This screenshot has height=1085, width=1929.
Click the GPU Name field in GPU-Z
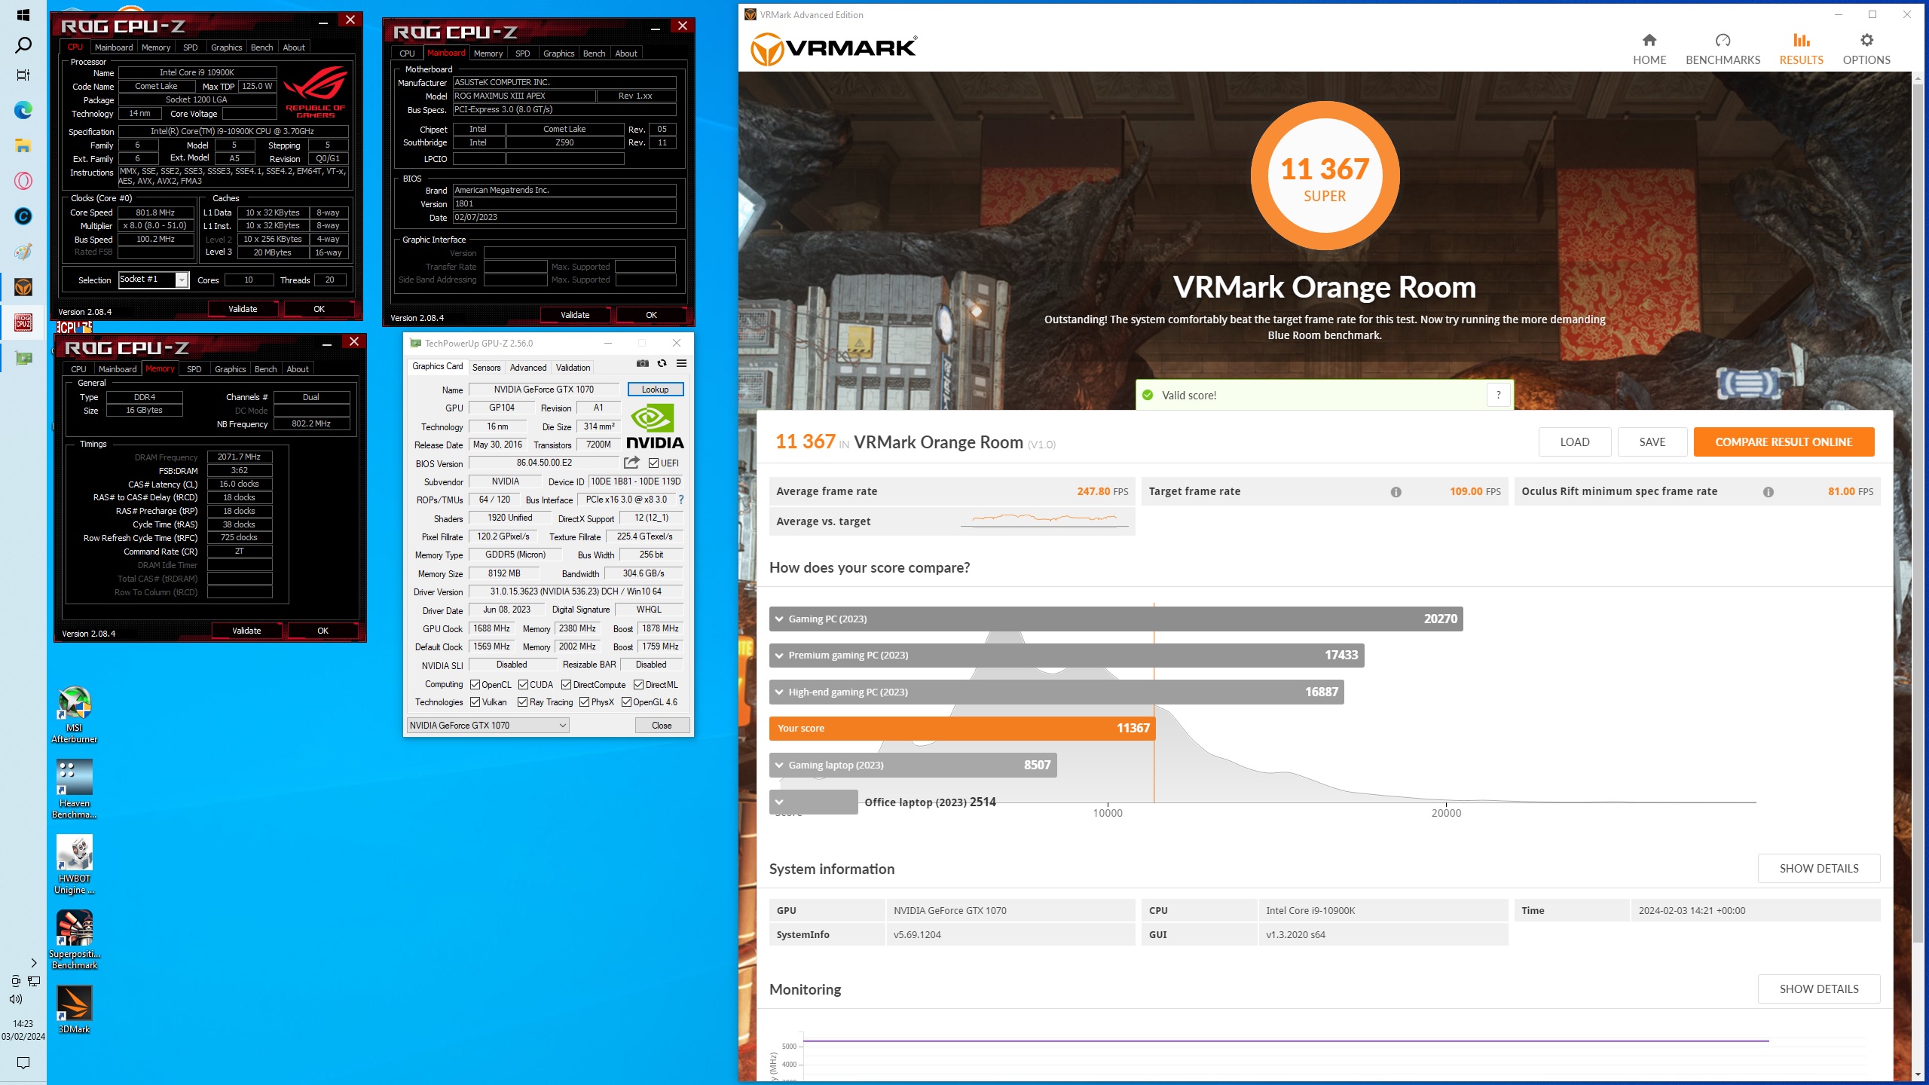pos(544,390)
